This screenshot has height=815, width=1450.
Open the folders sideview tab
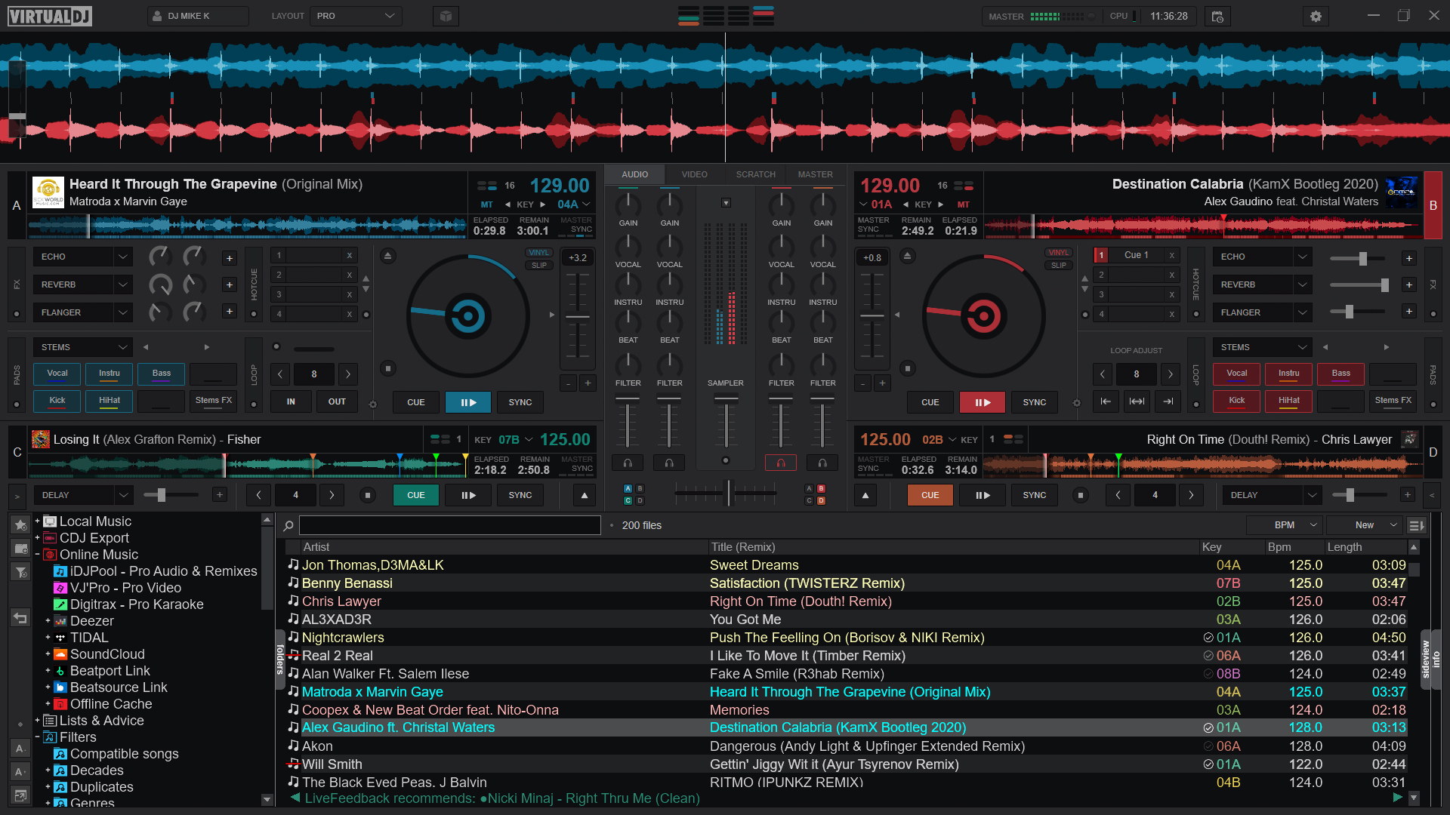279,659
